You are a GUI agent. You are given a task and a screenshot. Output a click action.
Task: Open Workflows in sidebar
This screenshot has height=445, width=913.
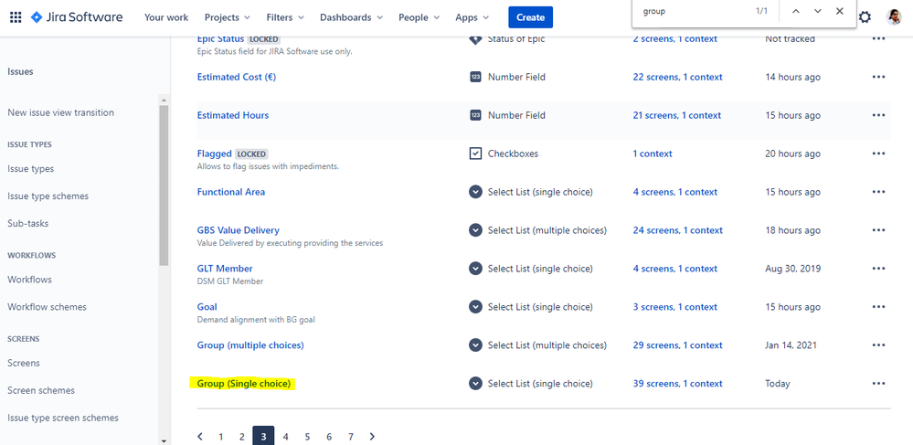pyautogui.click(x=29, y=280)
